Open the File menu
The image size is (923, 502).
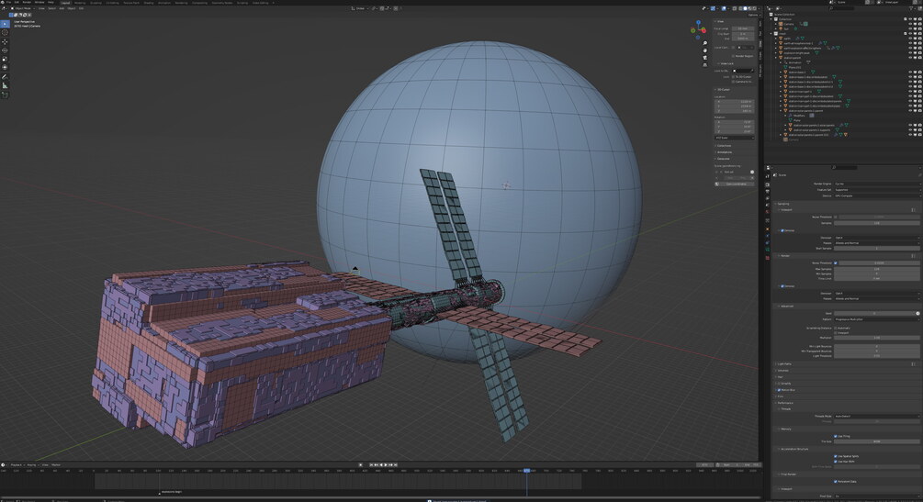tap(8, 3)
